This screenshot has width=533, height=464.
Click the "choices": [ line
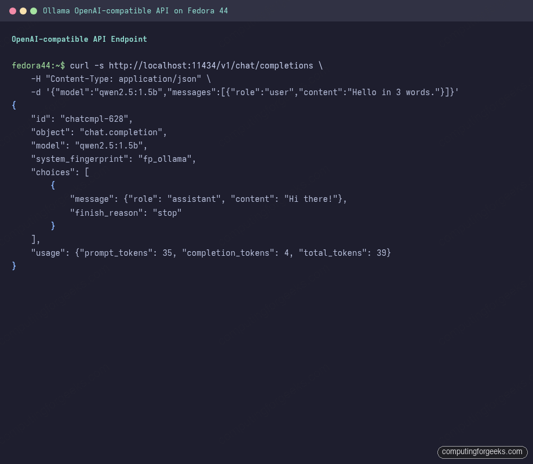[60, 172]
